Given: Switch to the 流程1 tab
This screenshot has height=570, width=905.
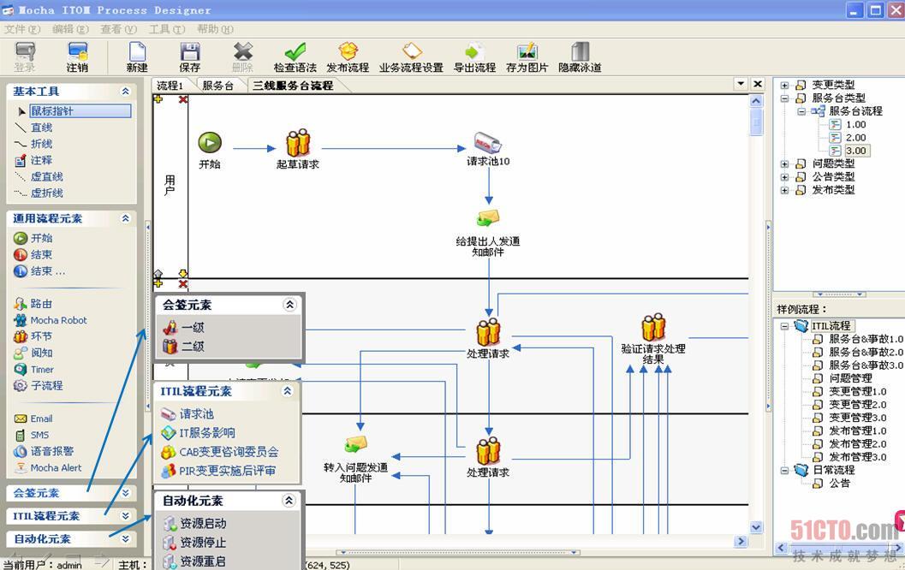Looking at the screenshot, I should coord(170,86).
